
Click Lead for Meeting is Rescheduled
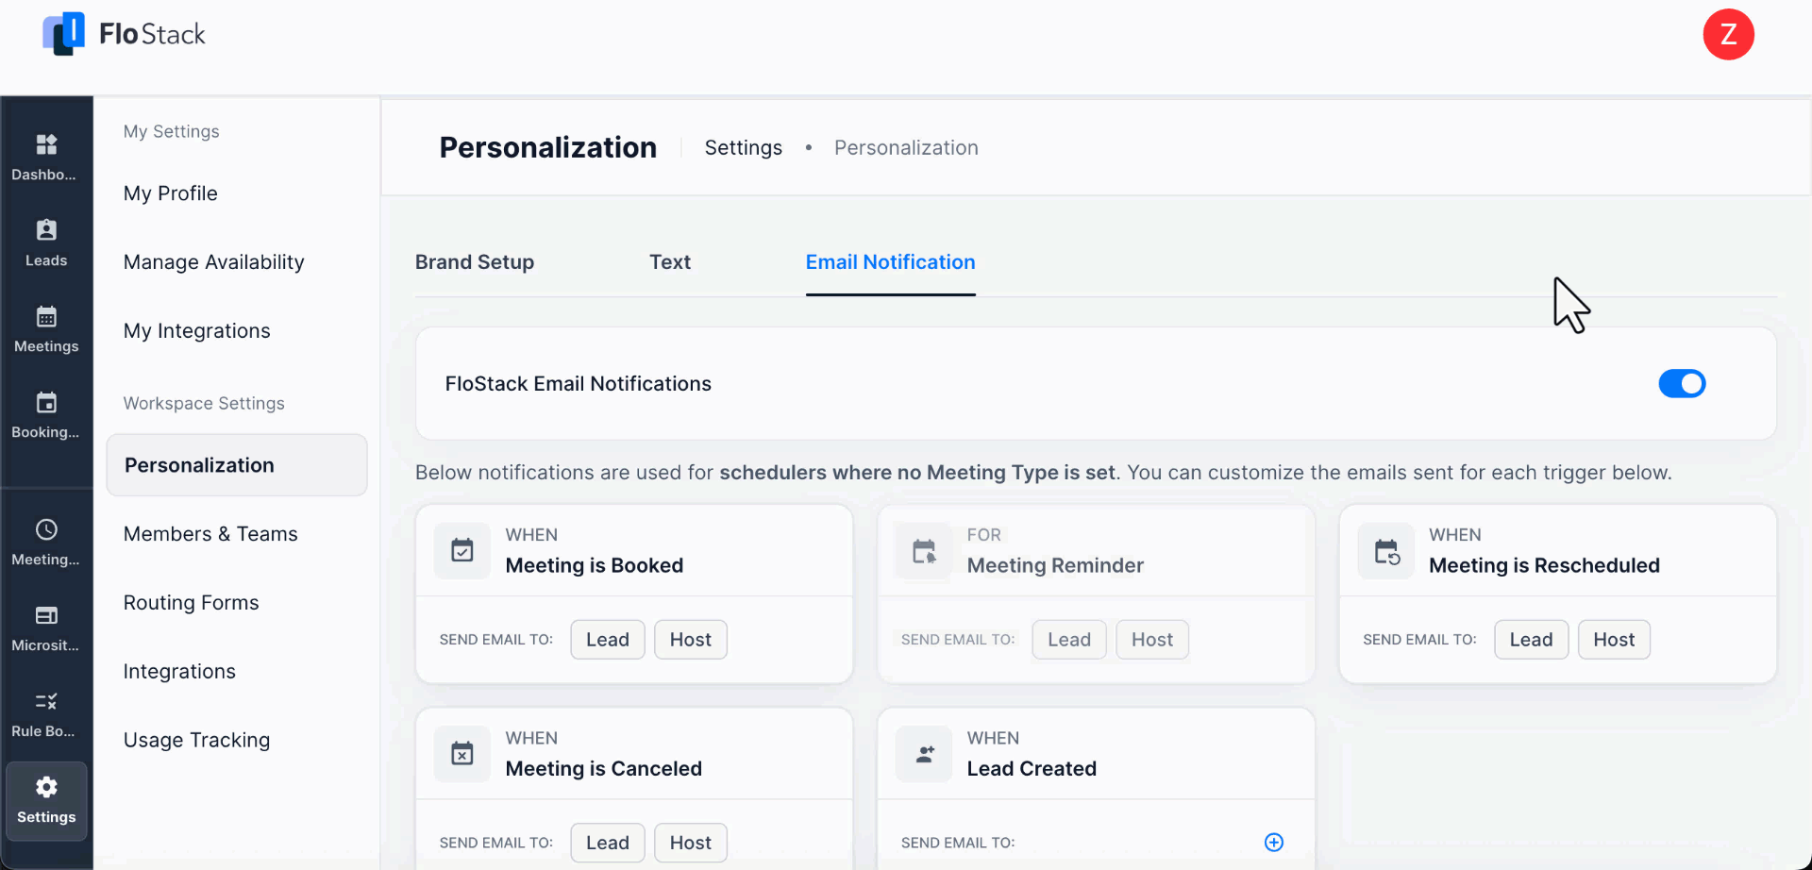pos(1531,640)
